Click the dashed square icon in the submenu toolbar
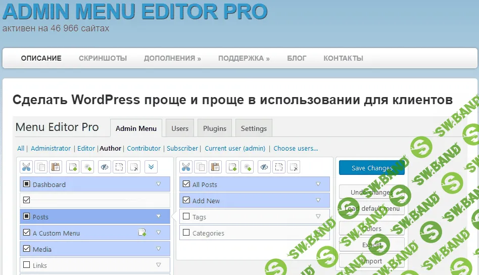 point(278,167)
